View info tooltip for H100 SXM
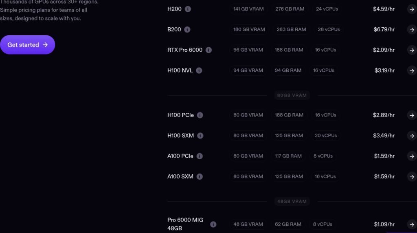 pyautogui.click(x=200, y=136)
